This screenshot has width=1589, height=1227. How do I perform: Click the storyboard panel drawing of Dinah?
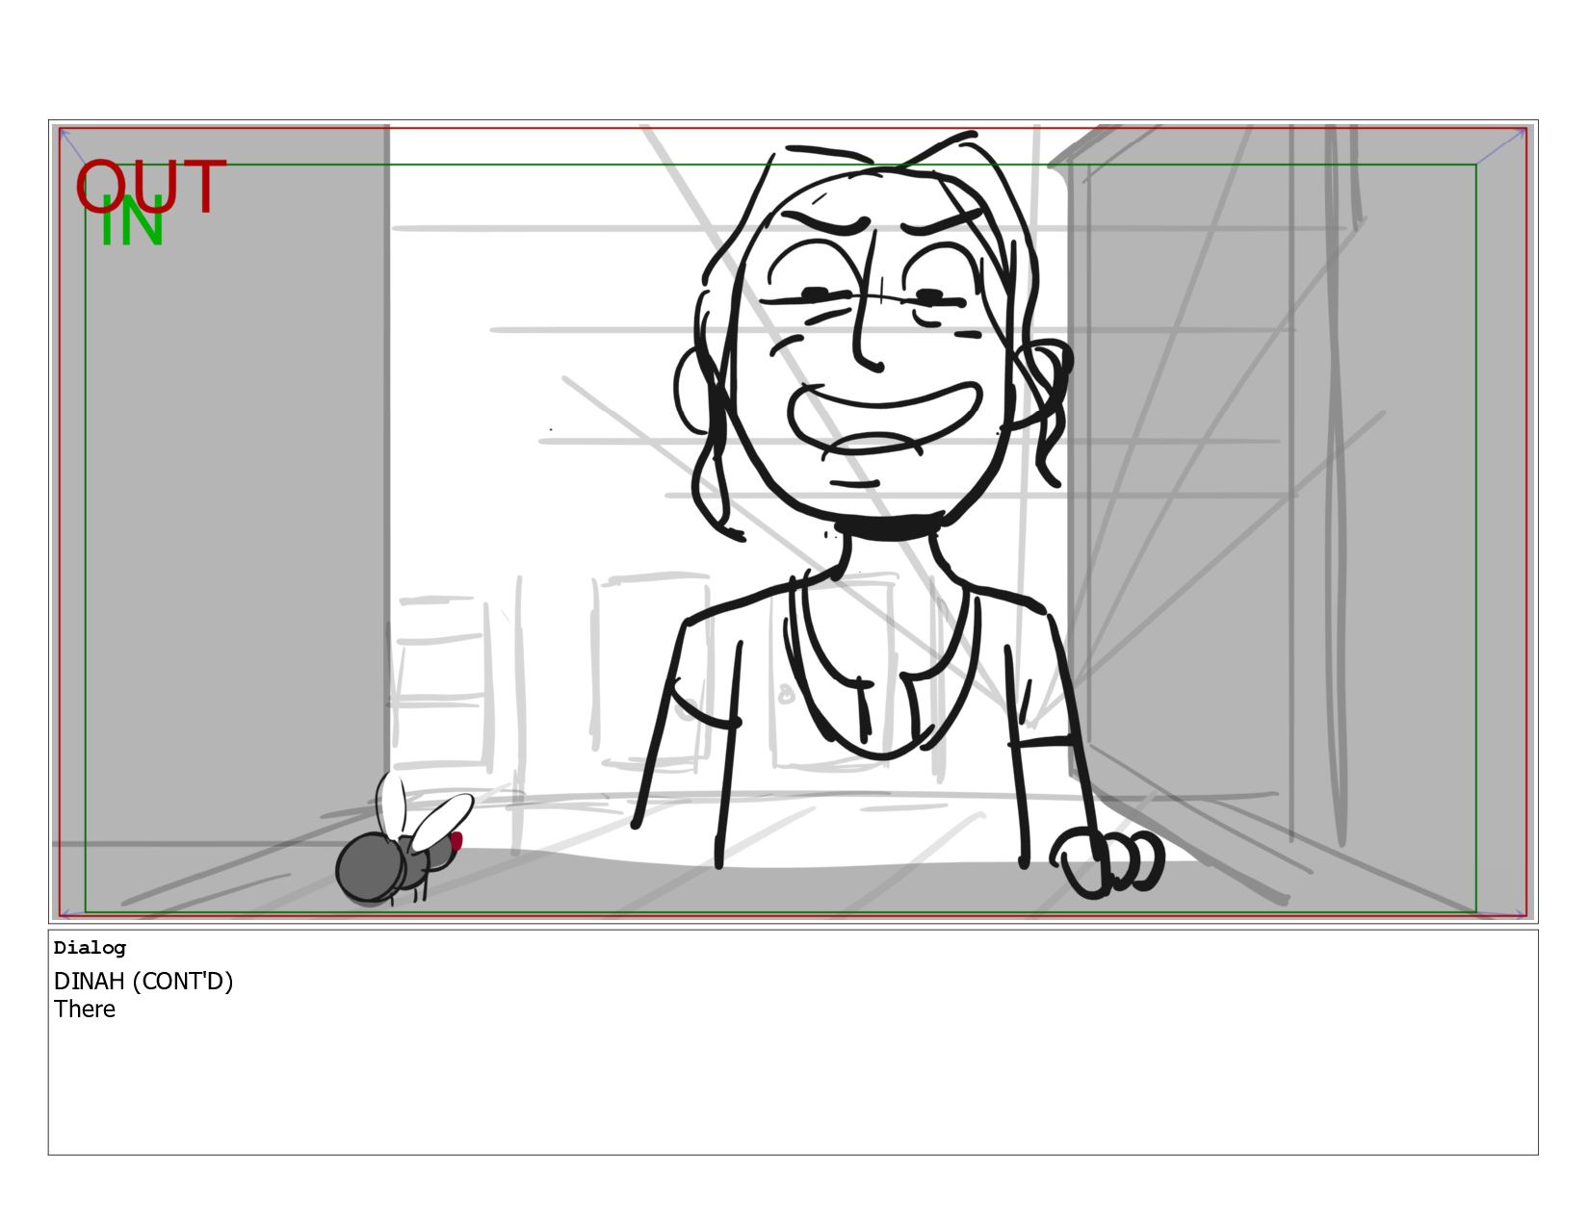[x=793, y=522]
